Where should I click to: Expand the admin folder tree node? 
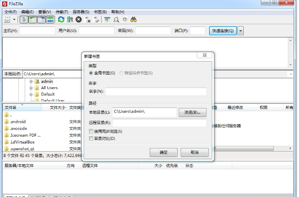point(31,81)
